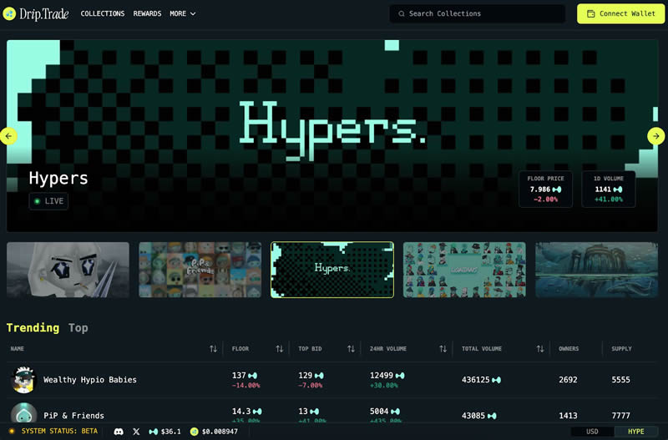Open the Discord link icon

(118, 432)
